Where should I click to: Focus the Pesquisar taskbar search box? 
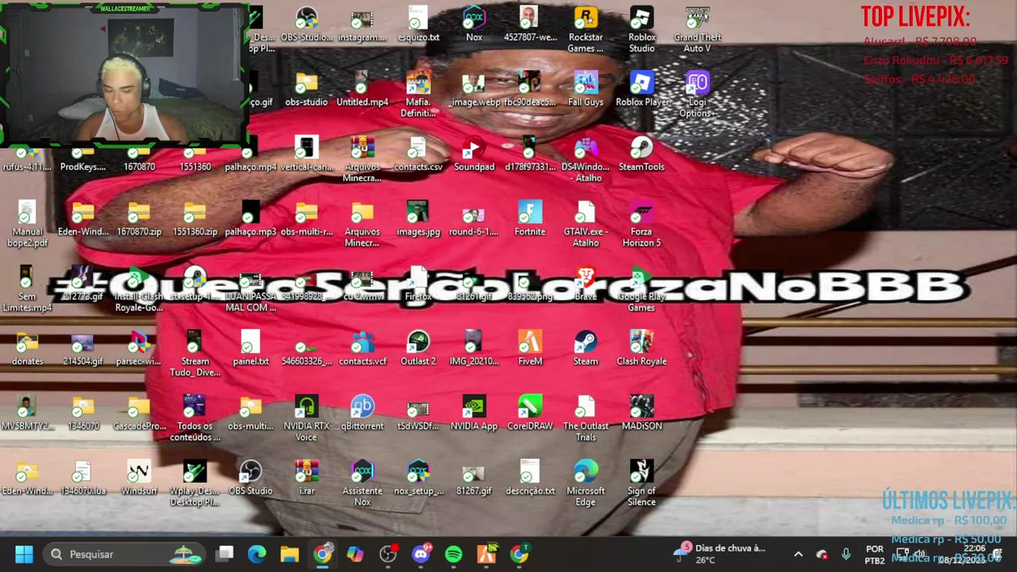(124, 554)
